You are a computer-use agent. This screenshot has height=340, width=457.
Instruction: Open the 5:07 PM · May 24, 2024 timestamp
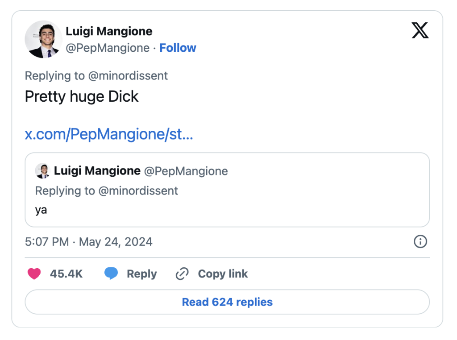89,242
